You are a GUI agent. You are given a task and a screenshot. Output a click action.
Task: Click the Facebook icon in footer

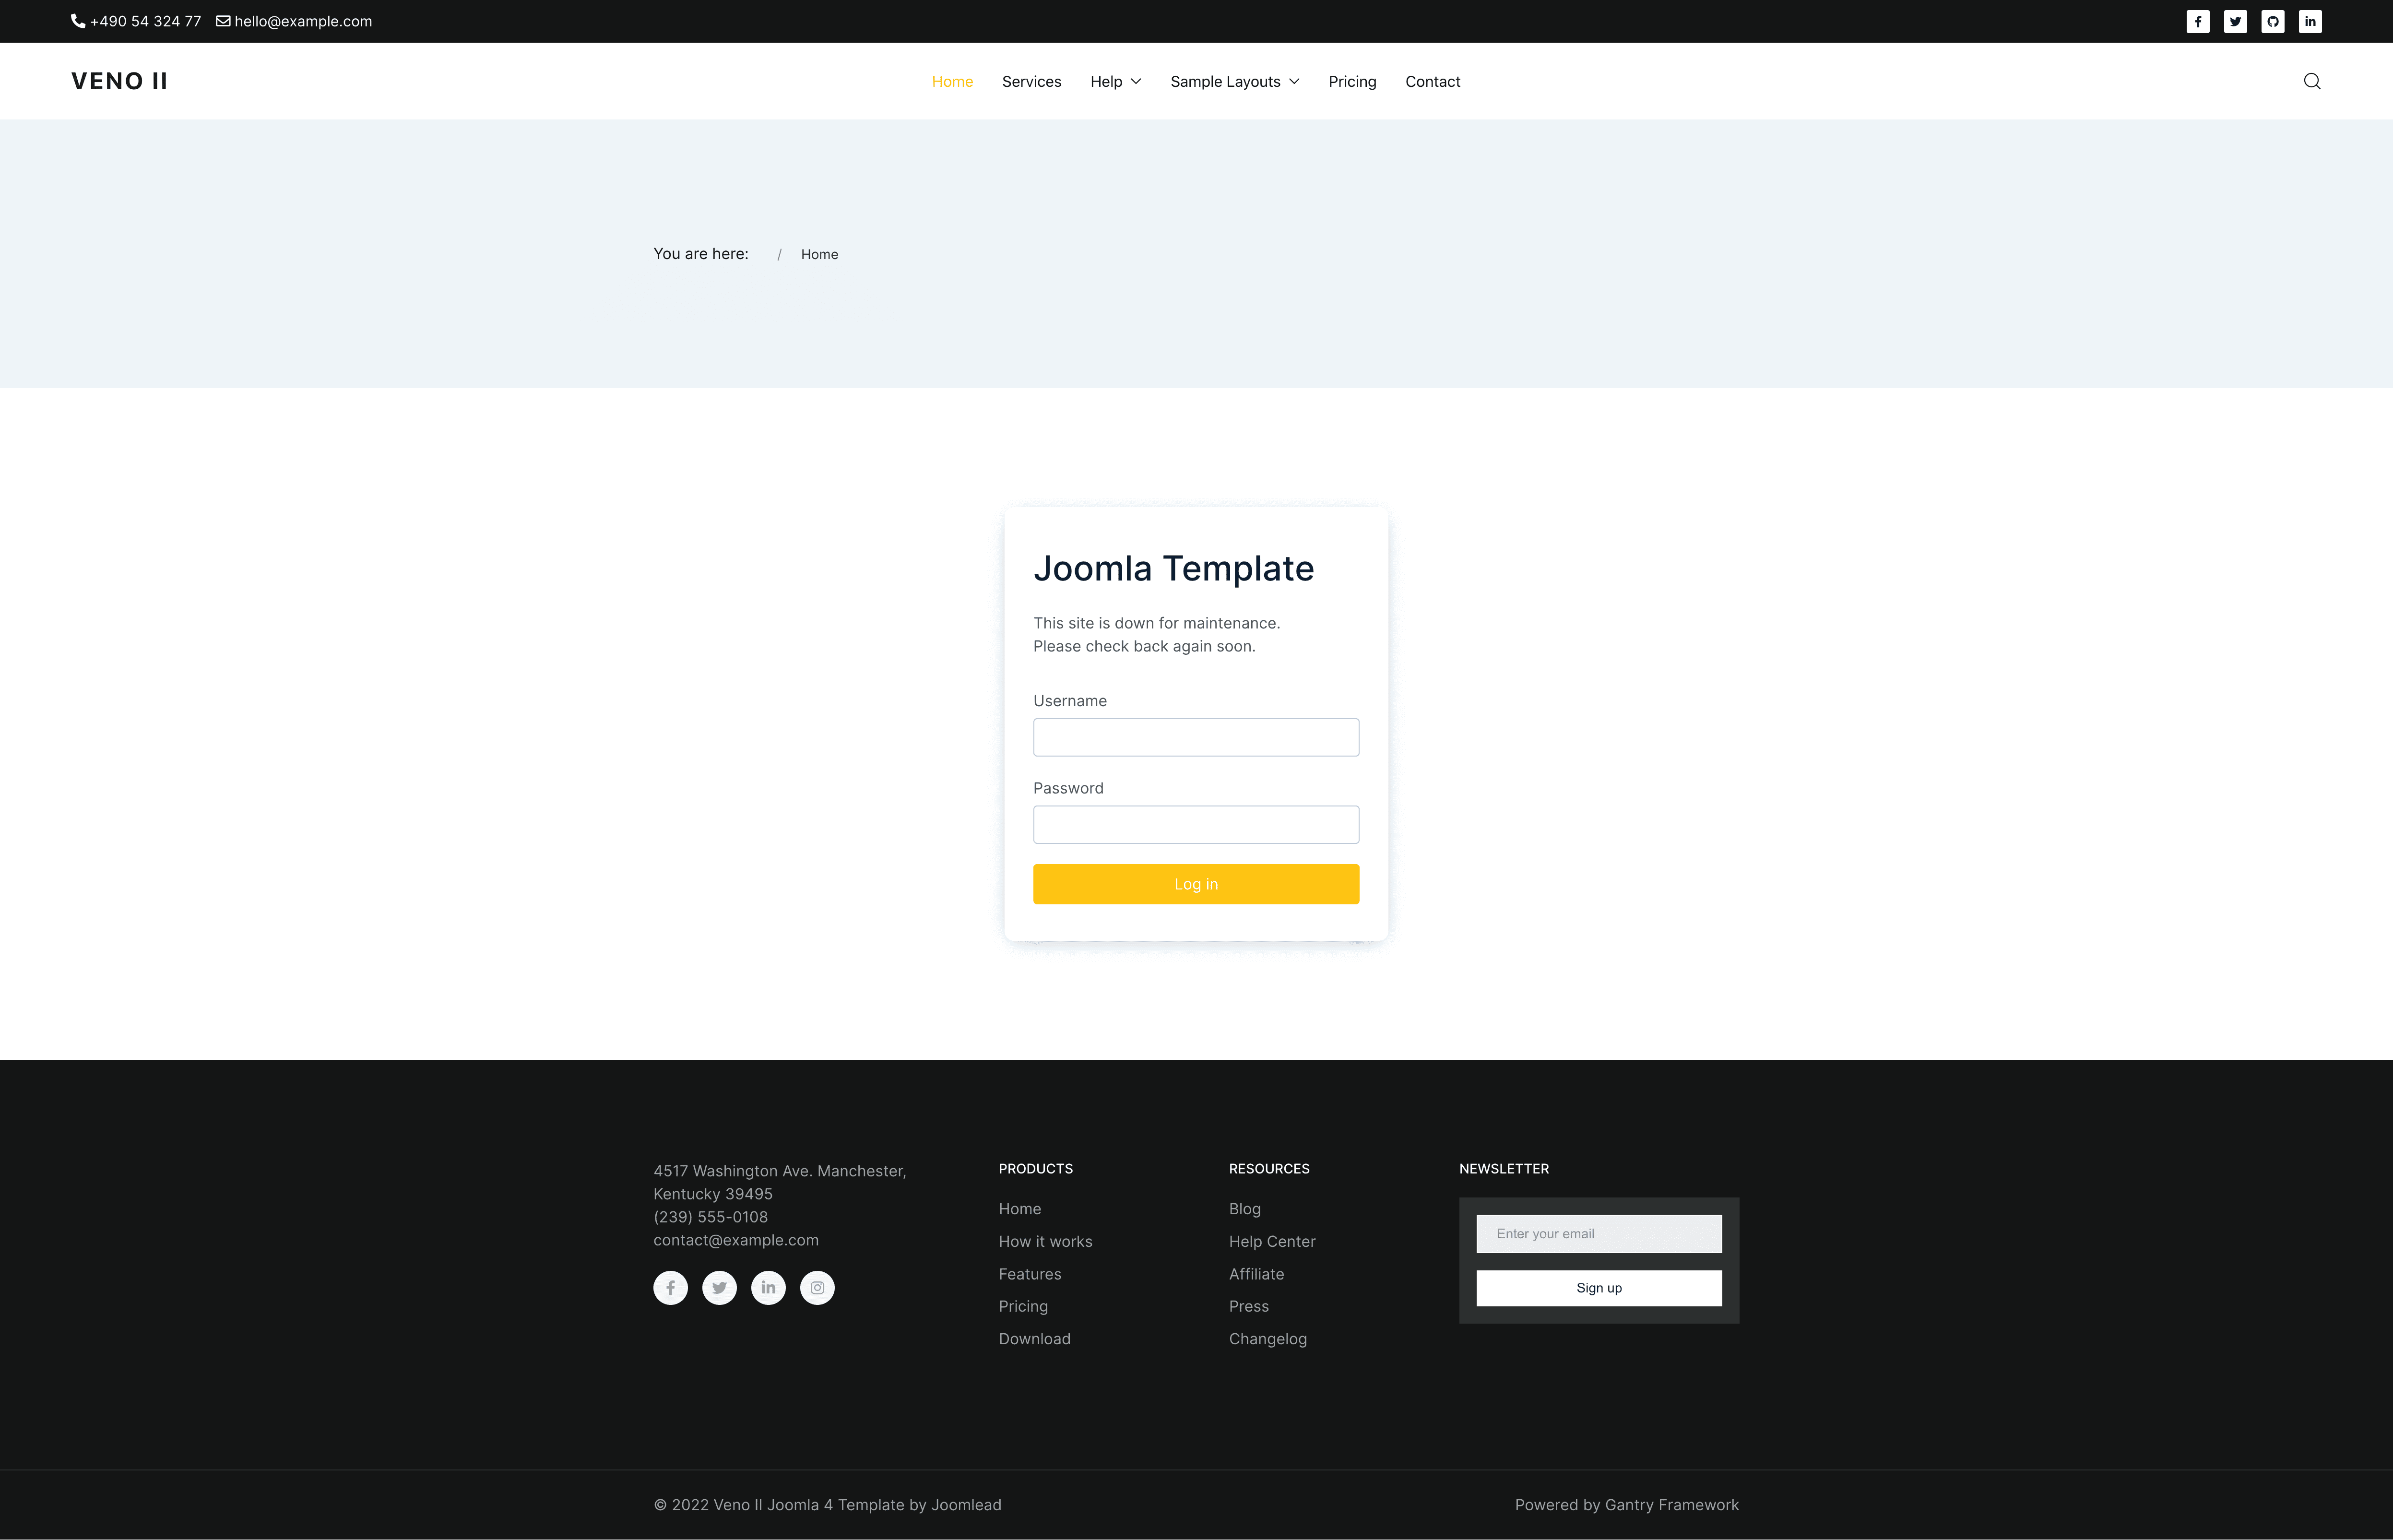click(670, 1287)
